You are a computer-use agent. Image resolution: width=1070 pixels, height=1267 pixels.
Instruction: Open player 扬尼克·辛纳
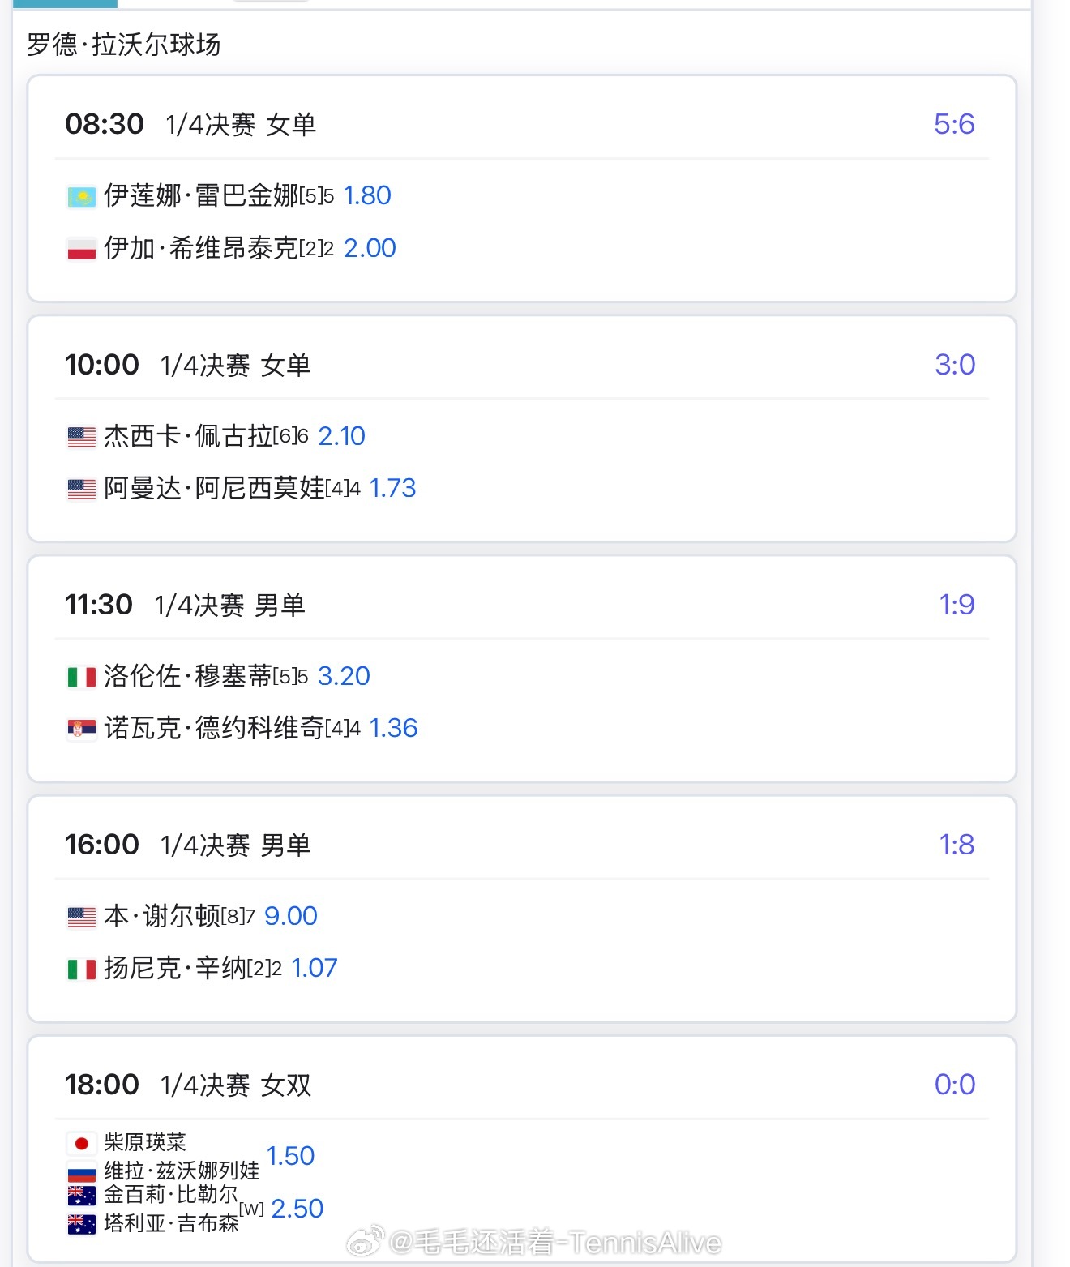[x=175, y=968]
